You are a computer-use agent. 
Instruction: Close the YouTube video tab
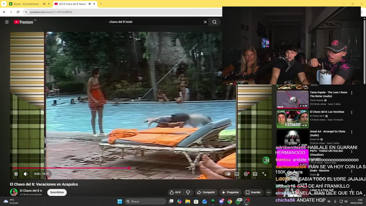[94, 4]
